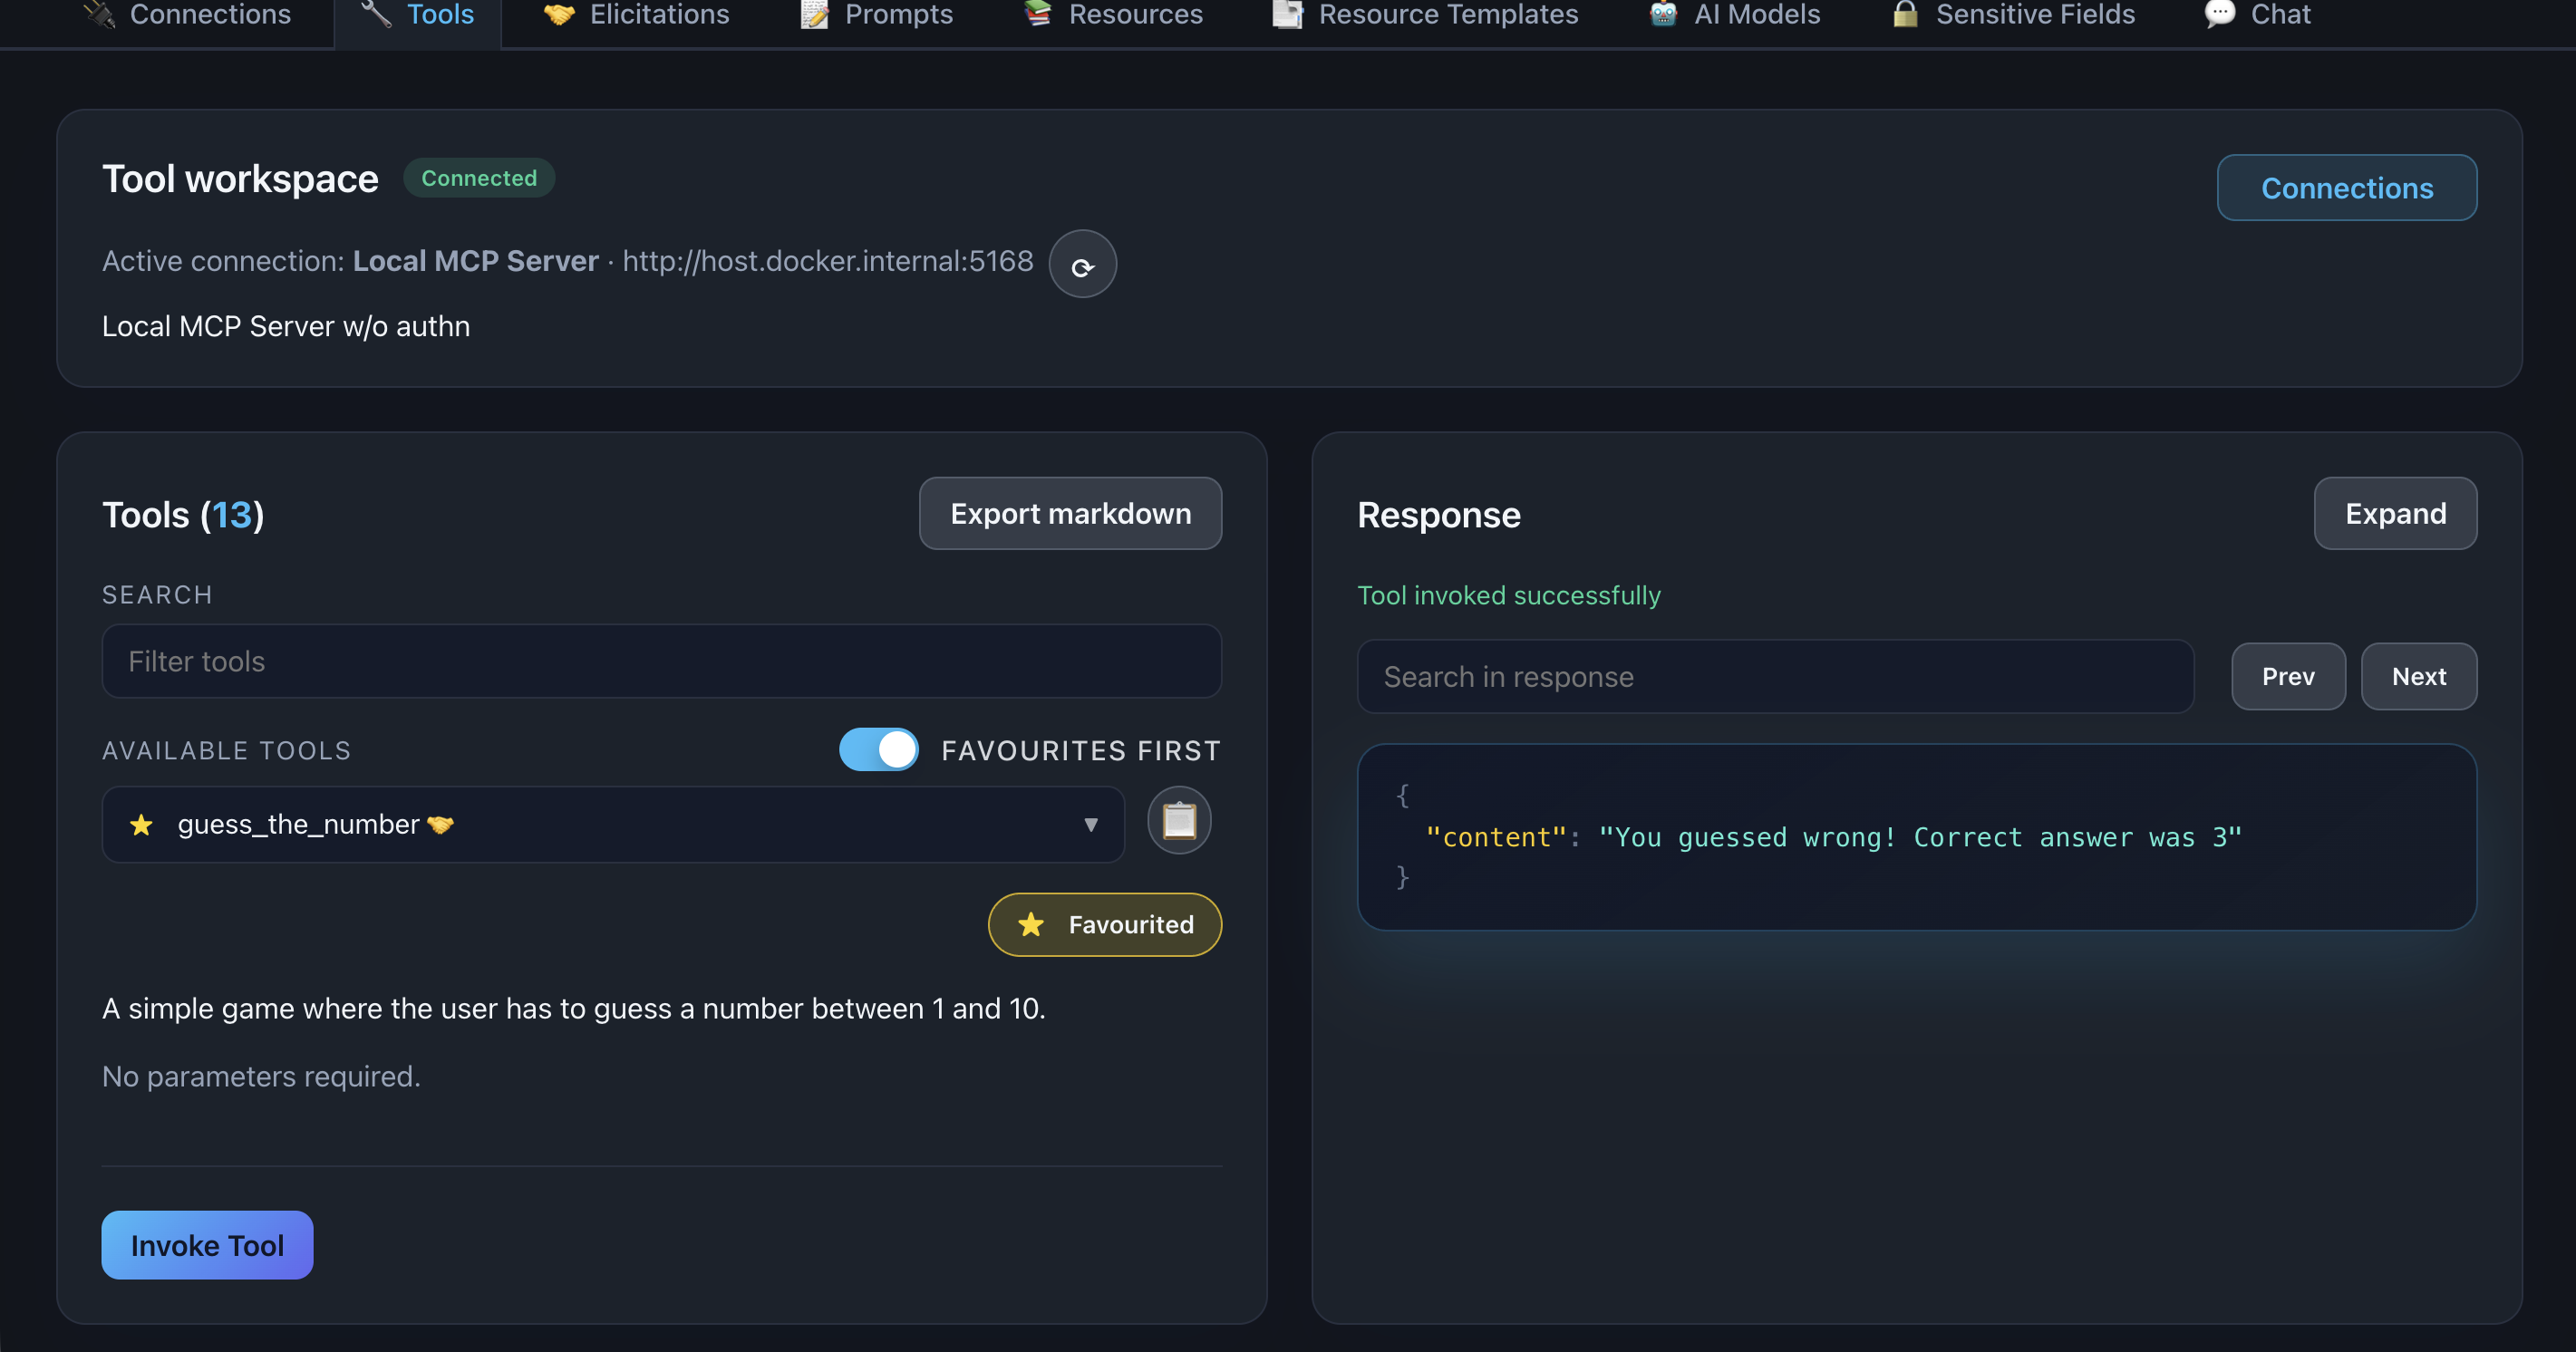Click the handshake Elicitations icon

tap(559, 14)
